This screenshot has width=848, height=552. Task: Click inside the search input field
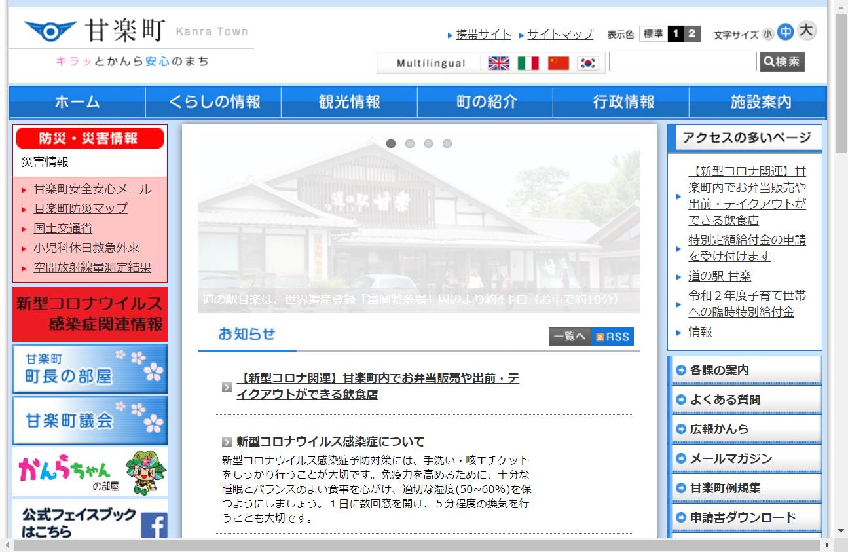(682, 62)
